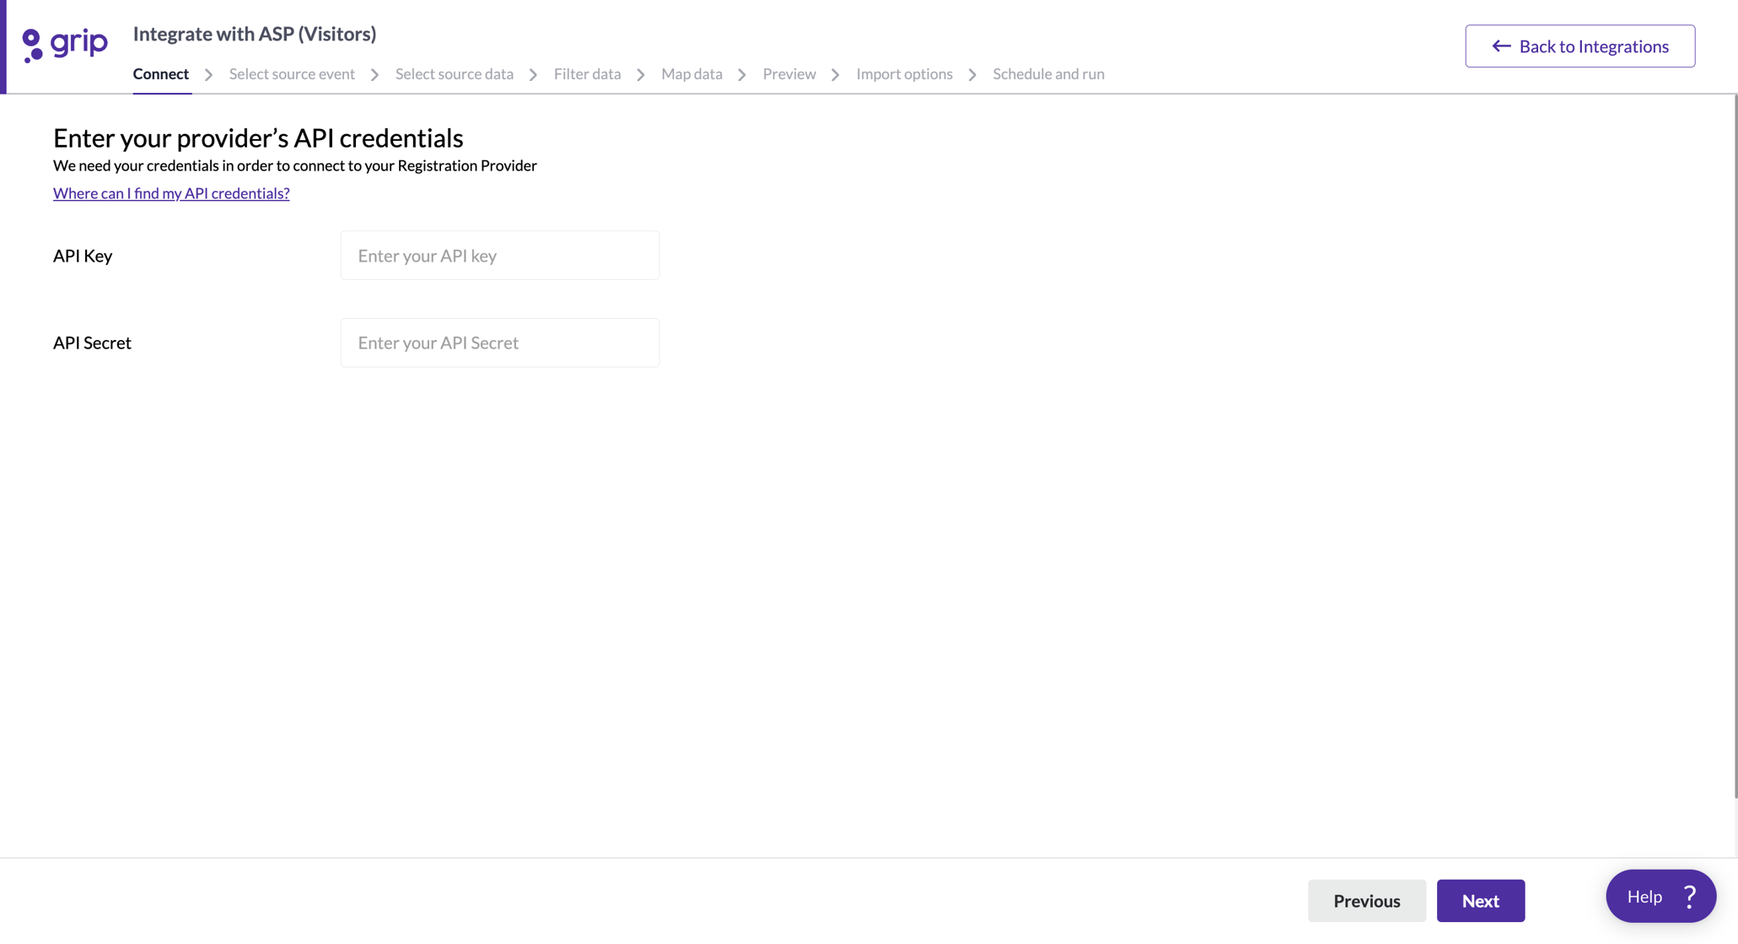
Task: Click the Back to Integrations button
Action: (x=1579, y=46)
